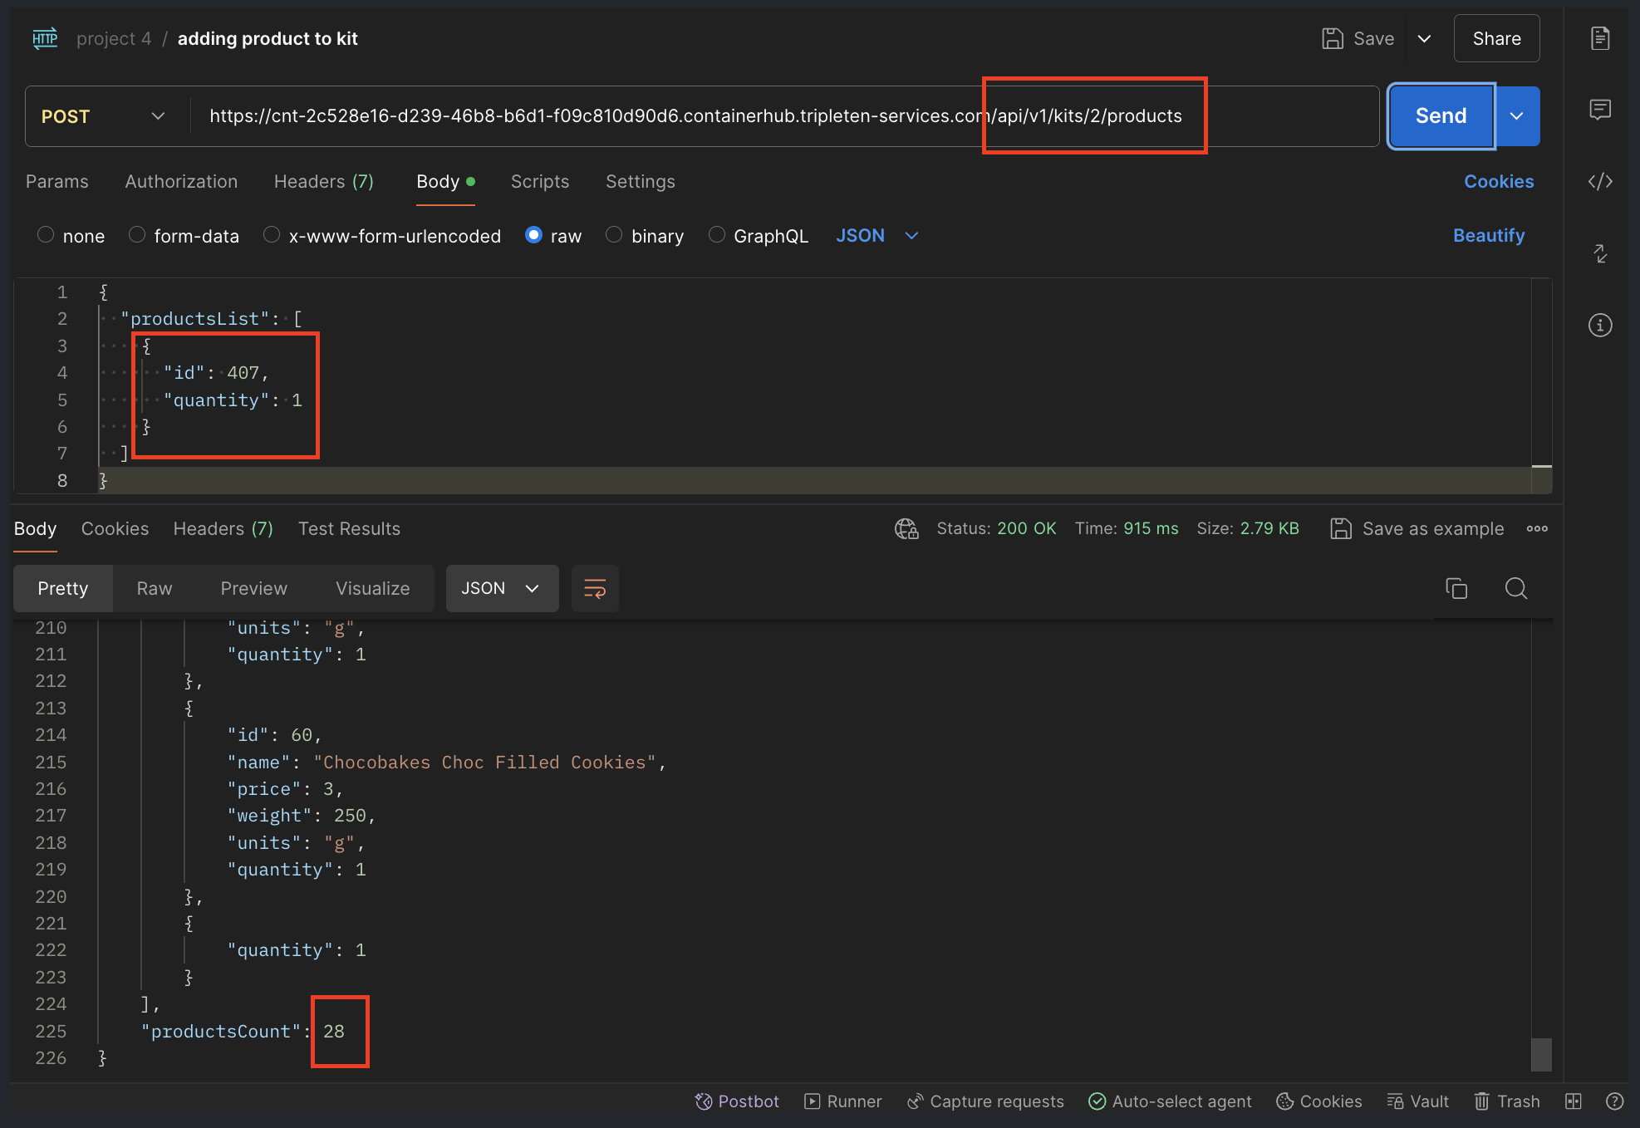Open the request body JSON format dropdown
This screenshot has height=1128, width=1640.
[877, 236]
